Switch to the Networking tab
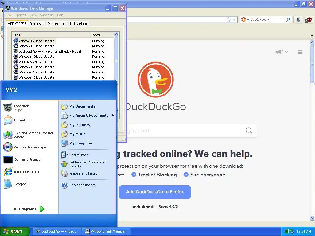This screenshot has width=315, height=236. [x=78, y=24]
